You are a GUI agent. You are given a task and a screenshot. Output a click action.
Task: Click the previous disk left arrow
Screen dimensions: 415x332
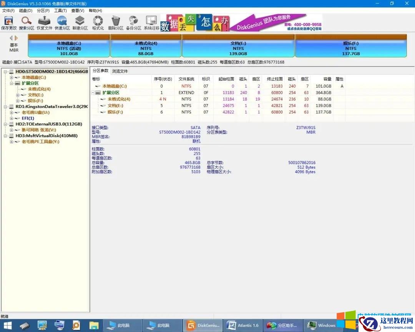click(x=11, y=38)
